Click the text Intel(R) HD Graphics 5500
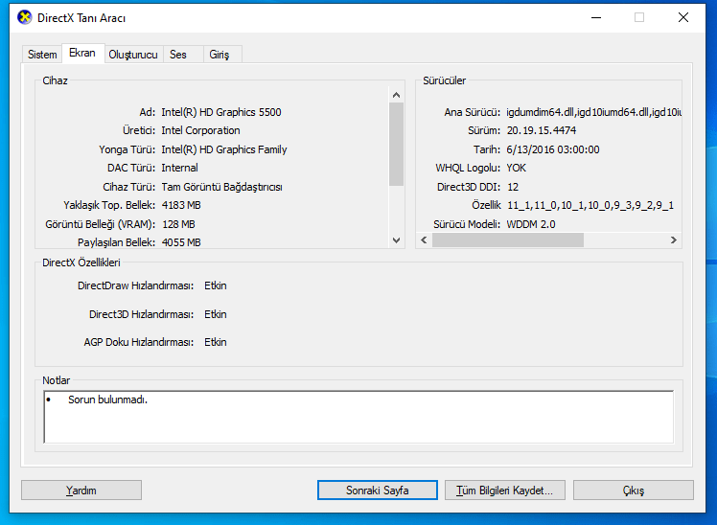The height and width of the screenshot is (525, 717). click(221, 112)
